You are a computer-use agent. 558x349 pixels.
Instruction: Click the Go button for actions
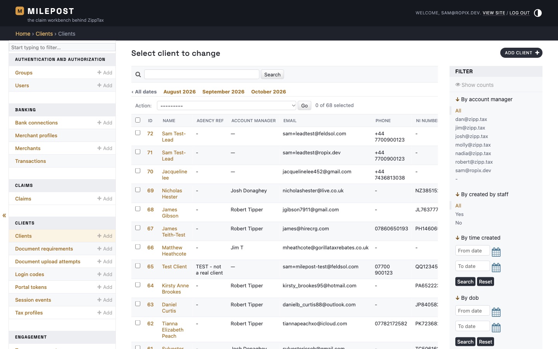tap(305, 105)
